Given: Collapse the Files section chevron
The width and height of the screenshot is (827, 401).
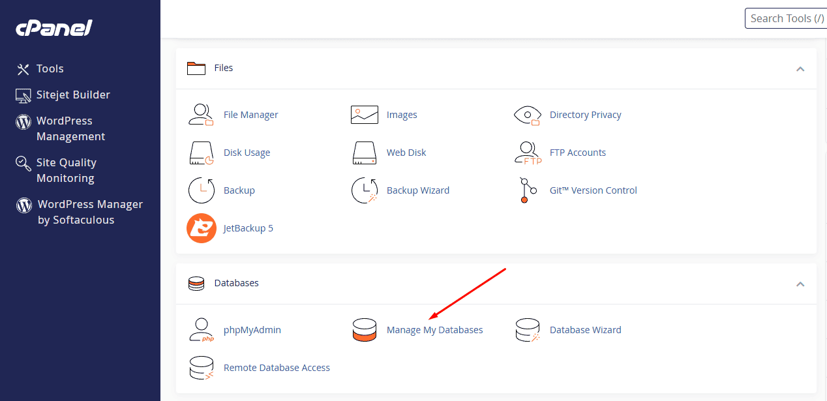Looking at the screenshot, I should tap(800, 68).
